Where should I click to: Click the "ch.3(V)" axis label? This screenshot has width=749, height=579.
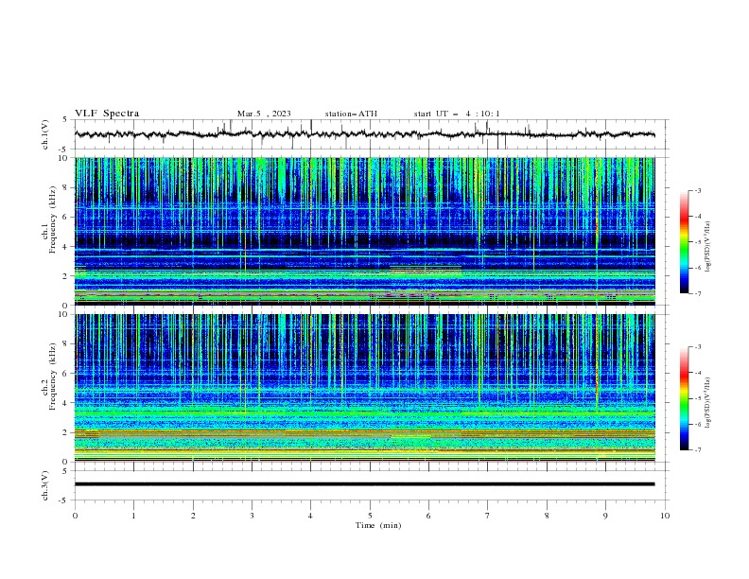point(44,485)
